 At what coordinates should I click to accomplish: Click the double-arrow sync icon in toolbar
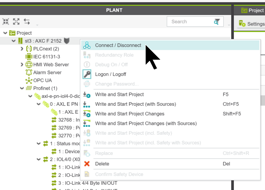click(27, 21)
